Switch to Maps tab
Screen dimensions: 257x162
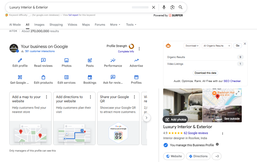[x=86, y=25]
